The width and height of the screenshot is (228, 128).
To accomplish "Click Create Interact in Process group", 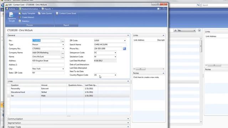I will [26, 17].
